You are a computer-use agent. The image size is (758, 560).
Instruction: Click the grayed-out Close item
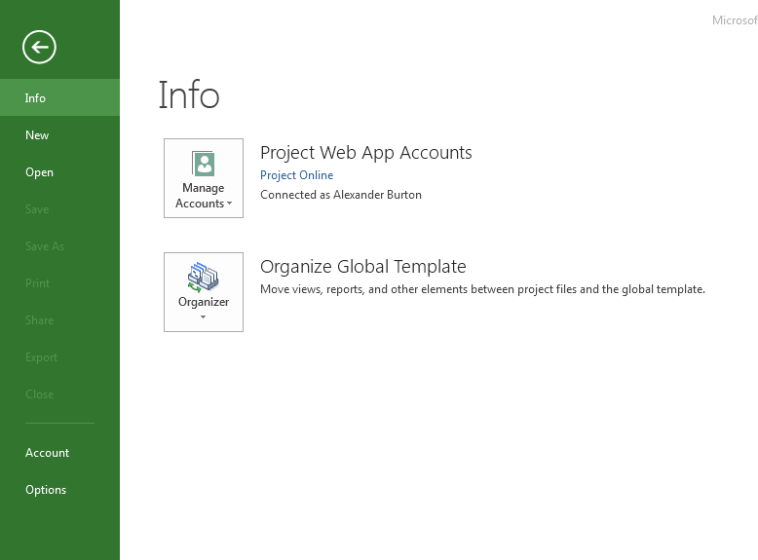click(x=60, y=394)
